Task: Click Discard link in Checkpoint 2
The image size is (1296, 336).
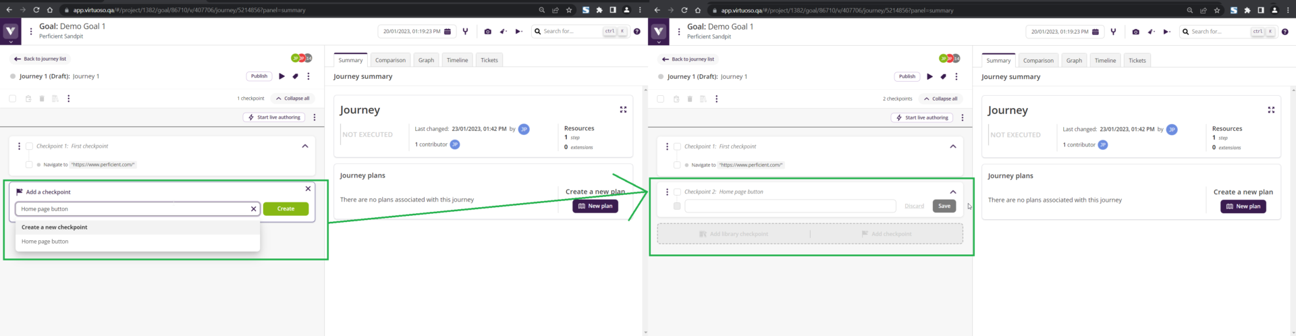Action: pyautogui.click(x=914, y=206)
